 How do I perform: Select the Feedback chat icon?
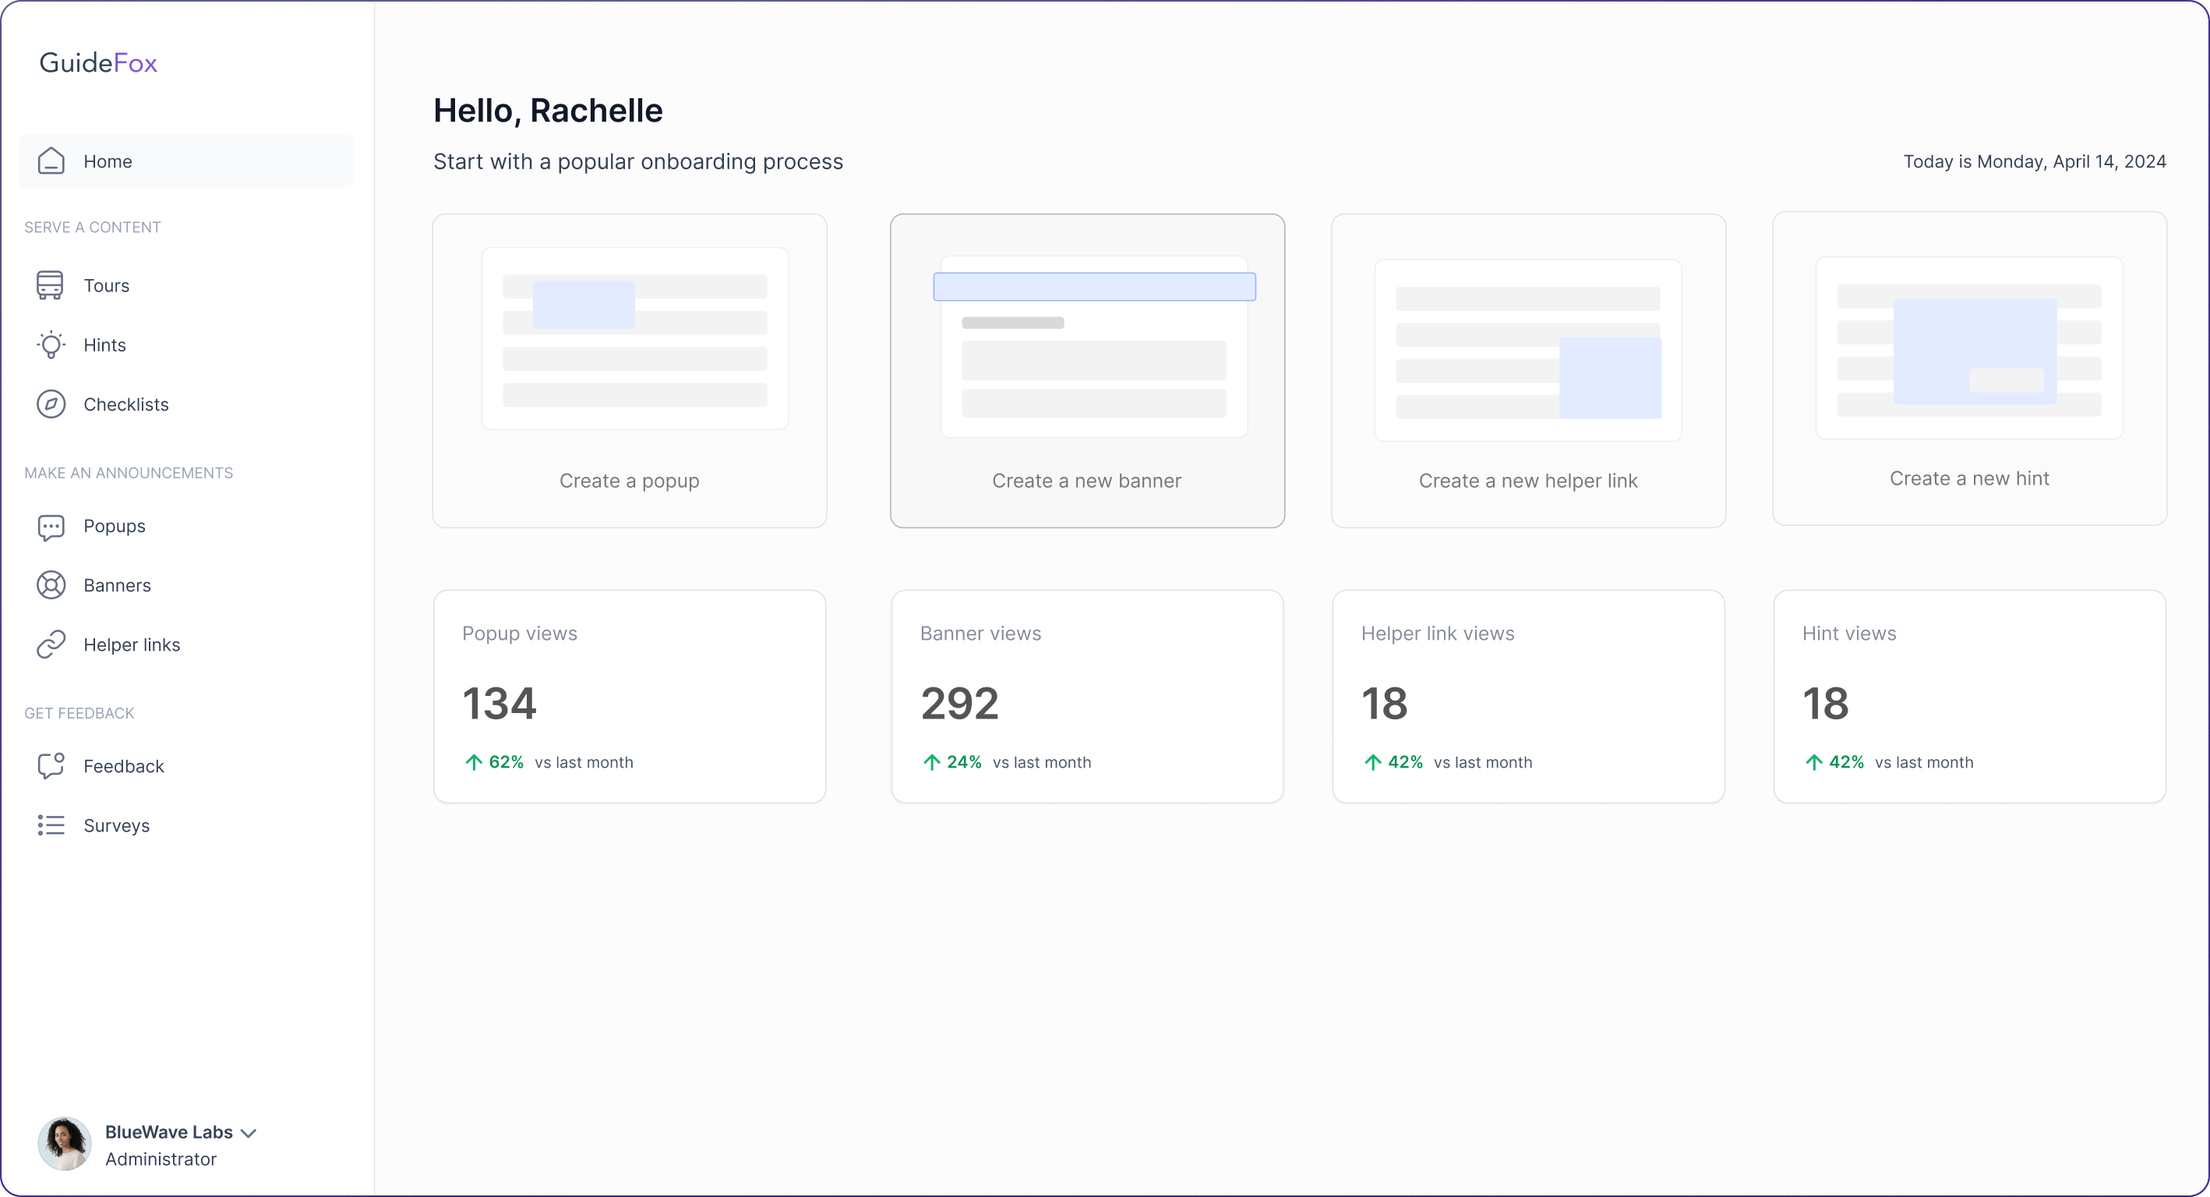point(51,765)
